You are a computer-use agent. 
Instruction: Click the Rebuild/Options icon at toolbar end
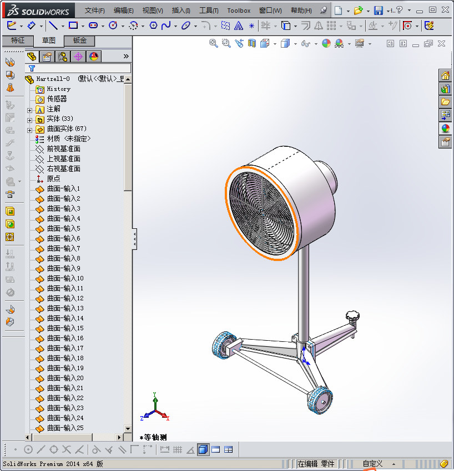(430, 25)
